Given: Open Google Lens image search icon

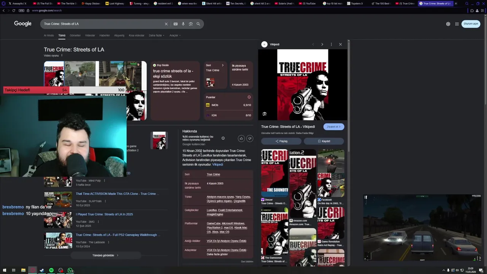Looking at the screenshot, I should (191, 24).
